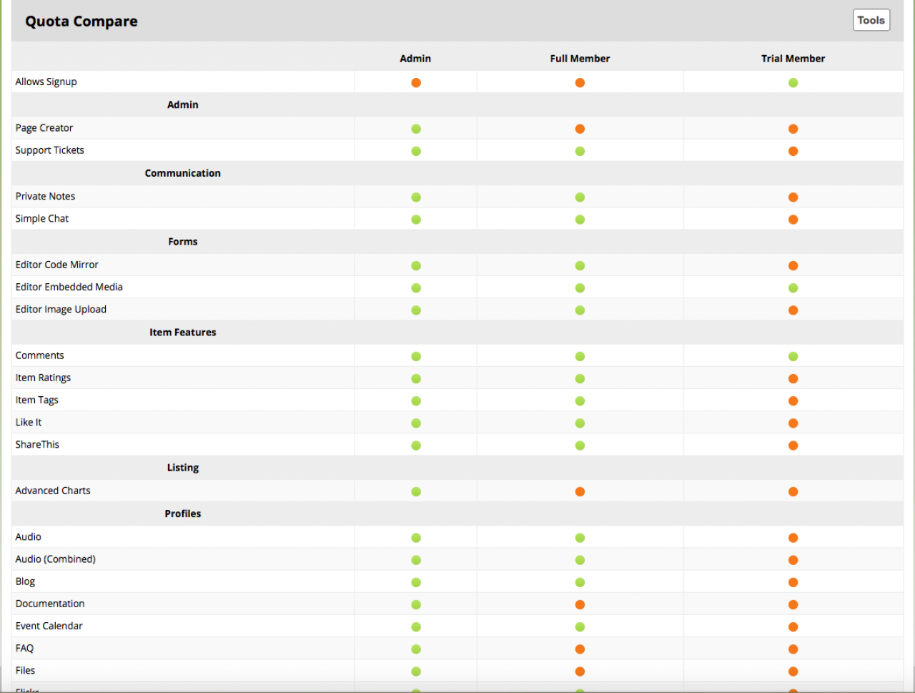Click Trial Member Editor Embedded Media dot

(793, 288)
